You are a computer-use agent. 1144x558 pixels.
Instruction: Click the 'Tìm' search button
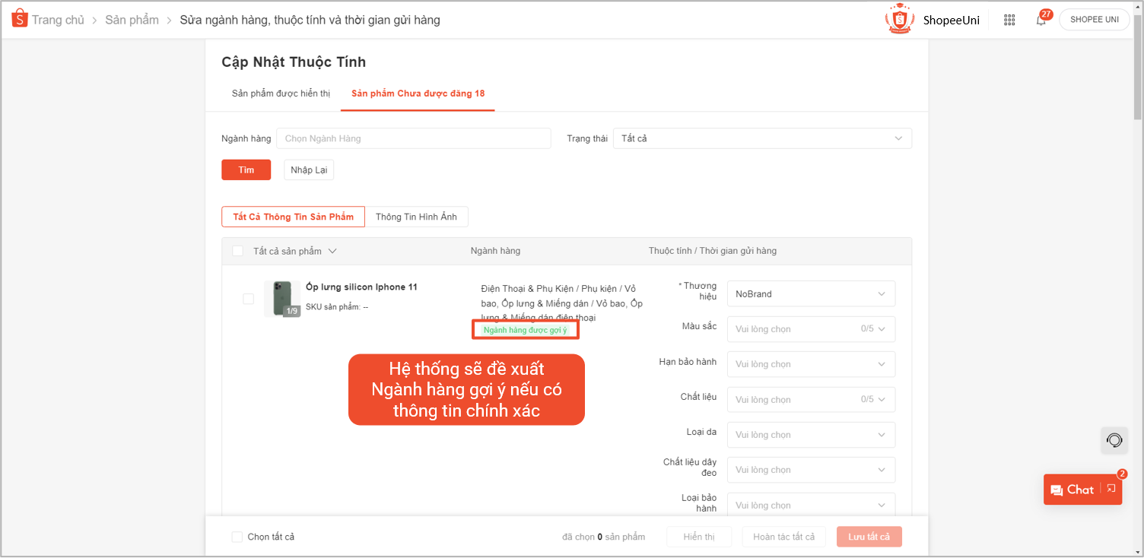coord(246,170)
